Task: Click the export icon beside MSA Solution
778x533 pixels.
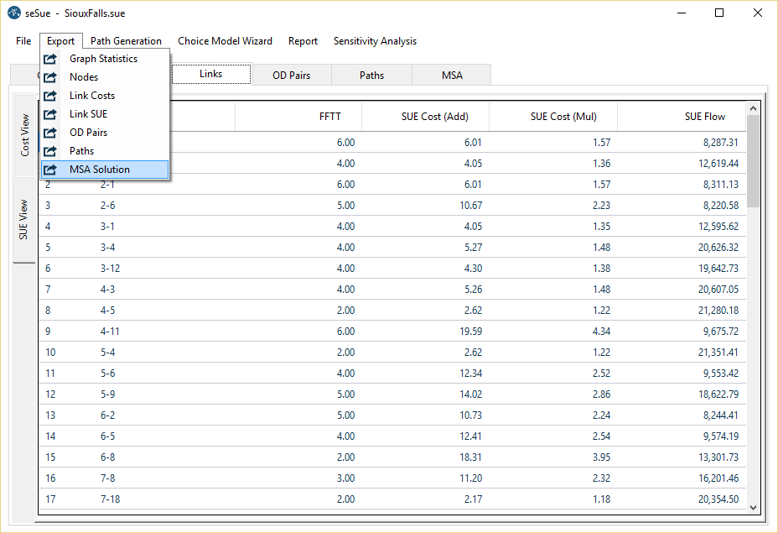Action: (51, 170)
